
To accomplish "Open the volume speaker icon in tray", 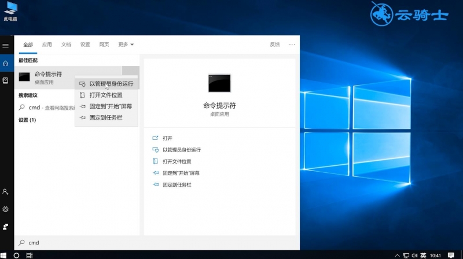I will pyautogui.click(x=414, y=256).
